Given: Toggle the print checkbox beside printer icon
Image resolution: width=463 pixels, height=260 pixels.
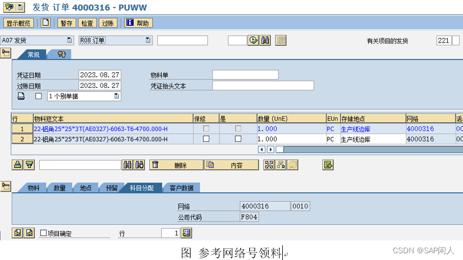Looking at the screenshot, I should [38, 96].
